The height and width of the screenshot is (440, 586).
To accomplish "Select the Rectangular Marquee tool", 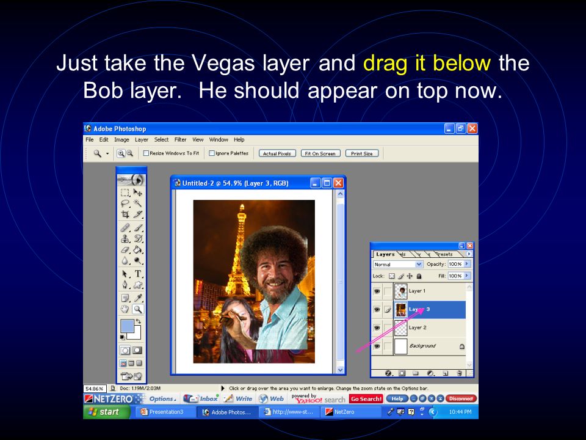I will 125,193.
